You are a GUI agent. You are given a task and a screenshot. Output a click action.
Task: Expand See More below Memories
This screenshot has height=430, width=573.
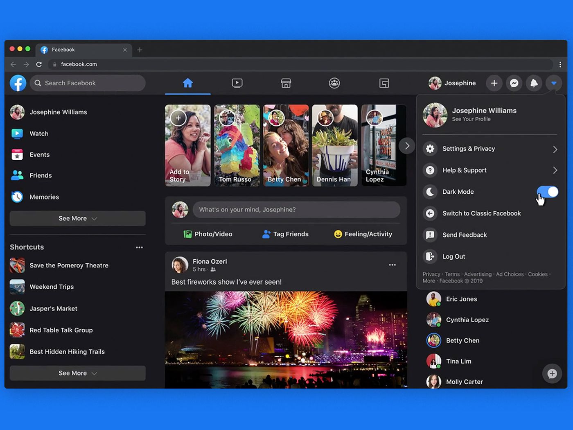tap(77, 218)
